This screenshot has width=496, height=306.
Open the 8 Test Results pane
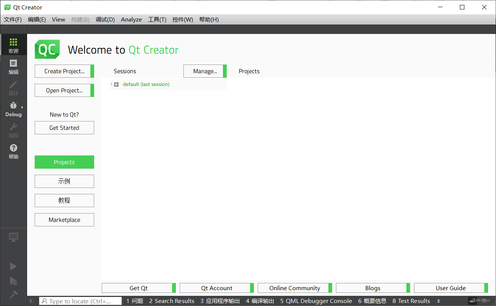411,301
